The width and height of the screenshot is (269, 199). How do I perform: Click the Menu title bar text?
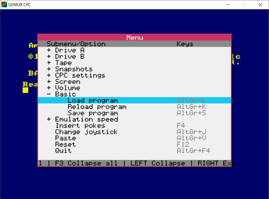click(135, 37)
